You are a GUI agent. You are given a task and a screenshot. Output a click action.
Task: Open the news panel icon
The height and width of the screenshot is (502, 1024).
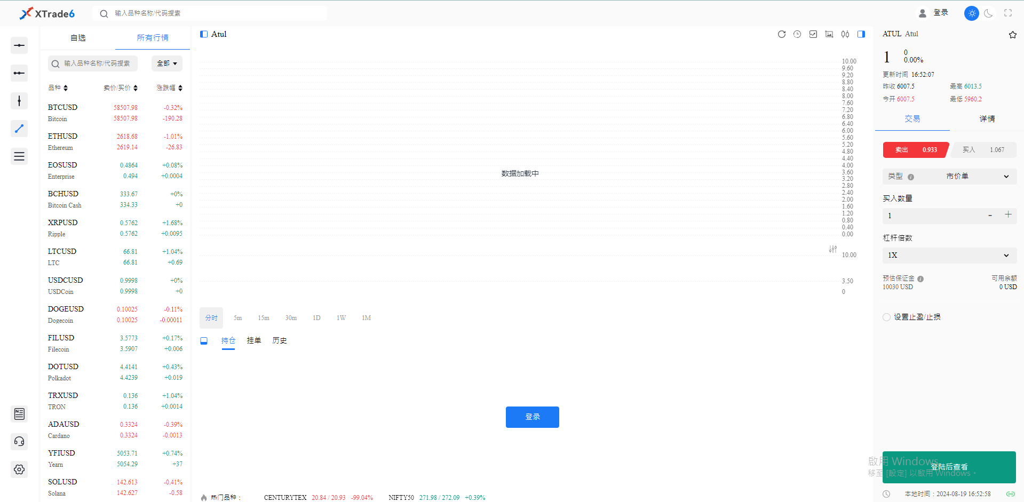click(19, 413)
